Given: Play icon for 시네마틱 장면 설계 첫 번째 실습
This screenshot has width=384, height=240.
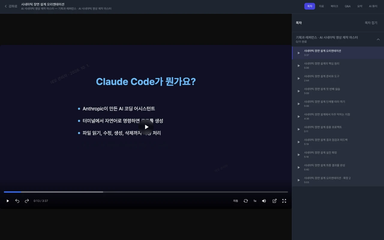Looking at the screenshot, I should pyautogui.click(x=298, y=91).
